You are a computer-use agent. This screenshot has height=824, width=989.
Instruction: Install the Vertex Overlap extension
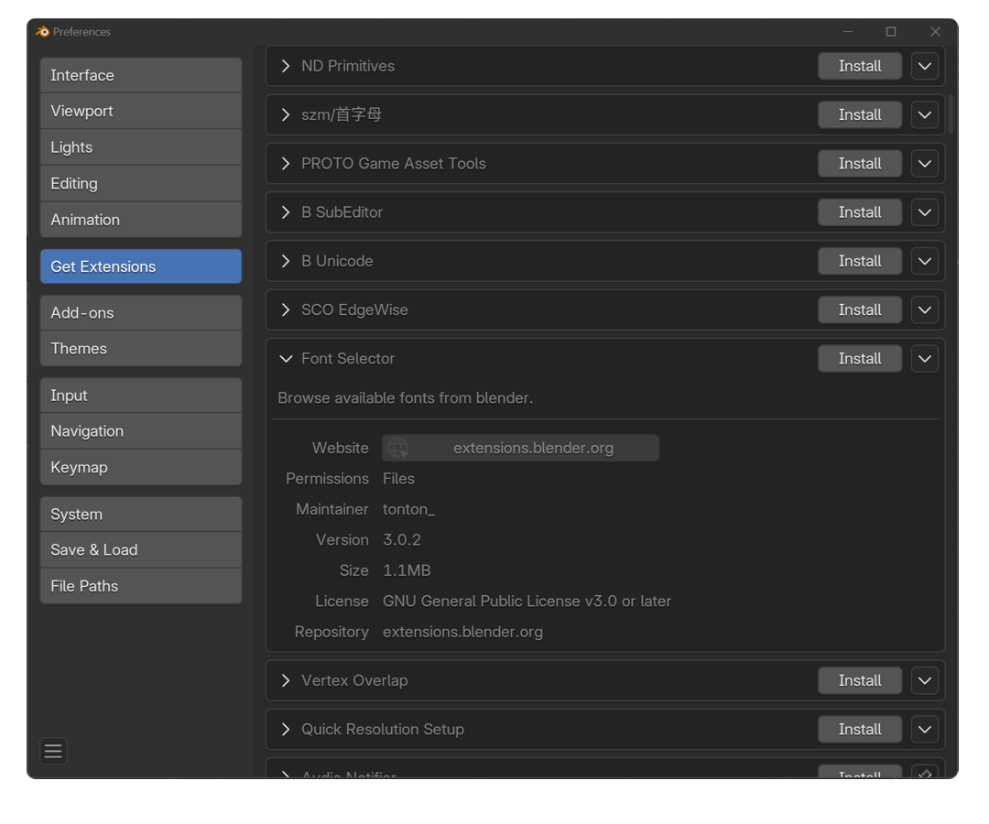860,681
